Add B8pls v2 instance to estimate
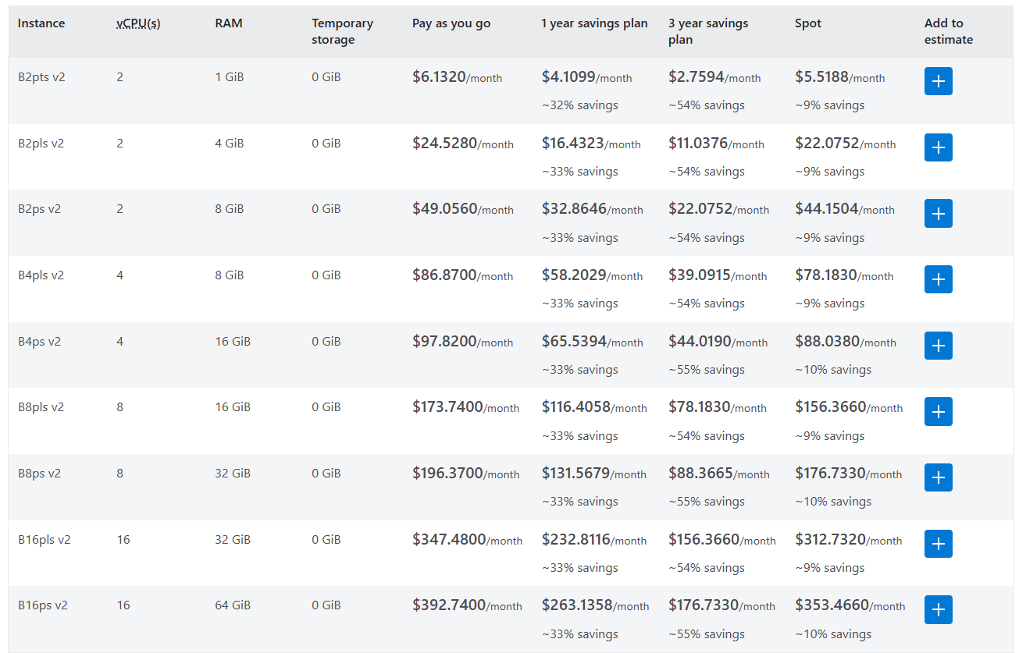The image size is (1019, 653). tap(938, 411)
